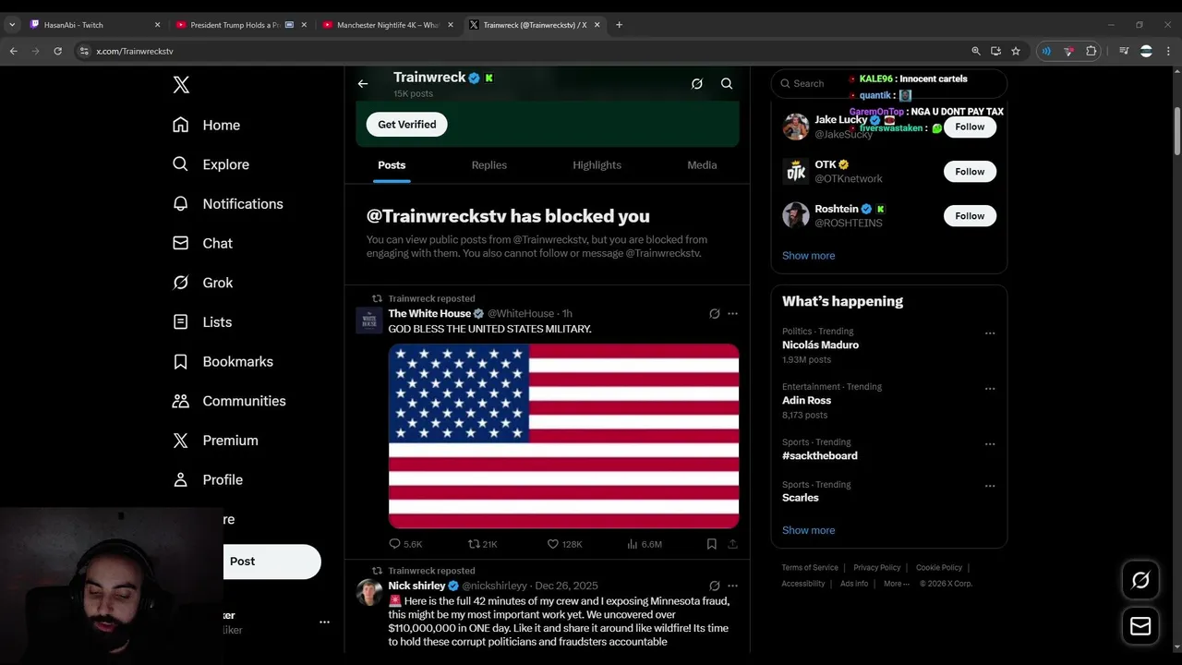Open tab search dropdown arrow
Image resolution: width=1182 pixels, height=665 pixels.
point(12,25)
